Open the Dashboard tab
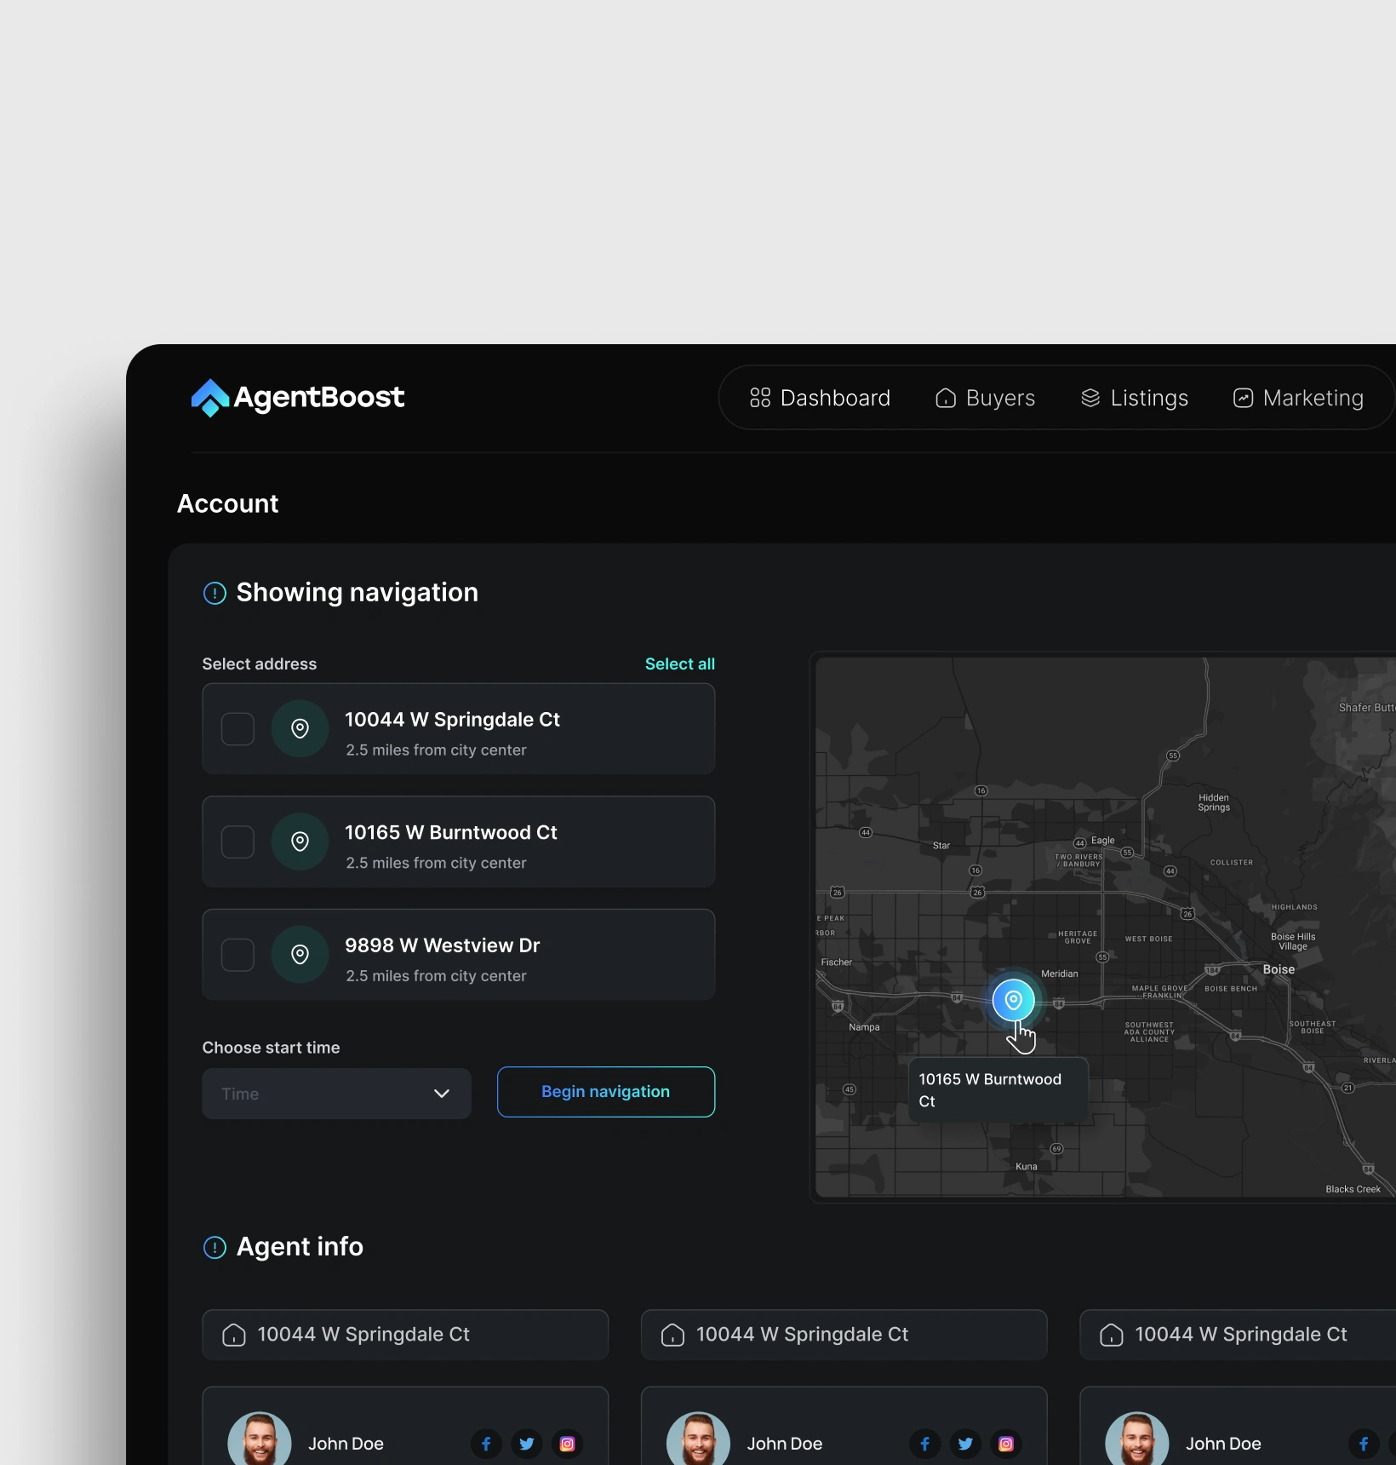 point(820,398)
